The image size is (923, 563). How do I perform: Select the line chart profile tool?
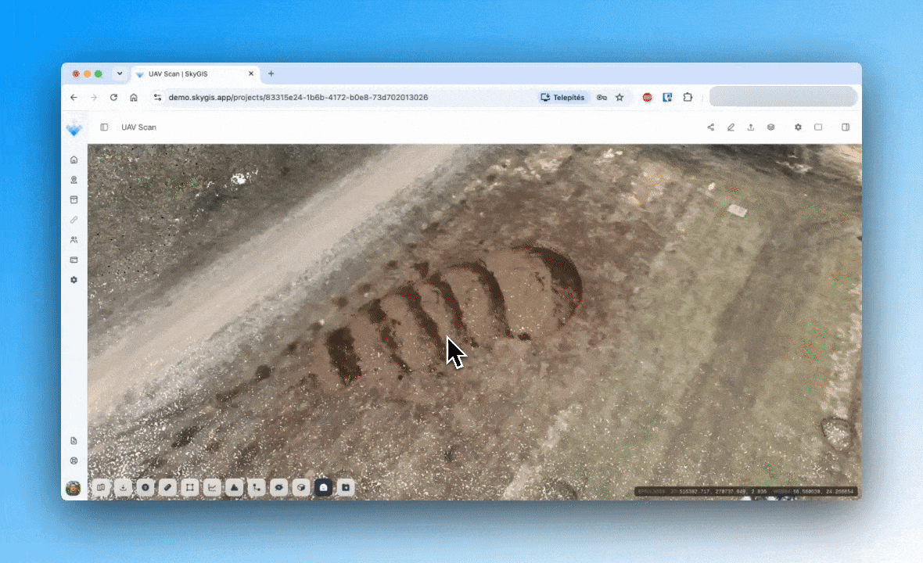(212, 487)
